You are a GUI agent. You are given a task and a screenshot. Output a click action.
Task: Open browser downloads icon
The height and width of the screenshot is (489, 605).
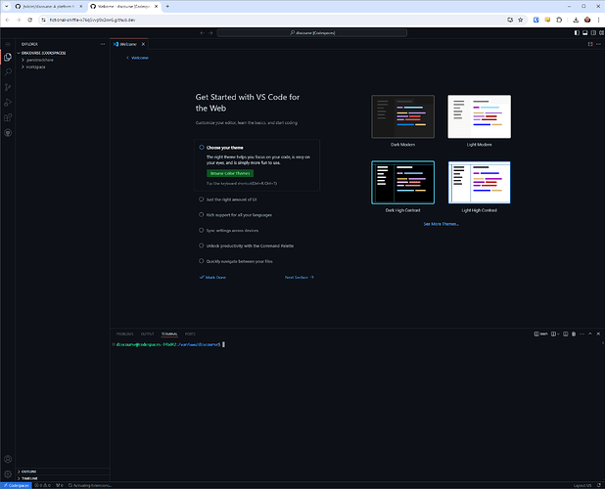tap(576, 20)
